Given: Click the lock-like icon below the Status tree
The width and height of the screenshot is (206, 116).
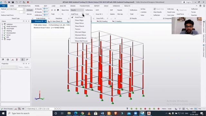Looking at the screenshot, I should point(23,60).
